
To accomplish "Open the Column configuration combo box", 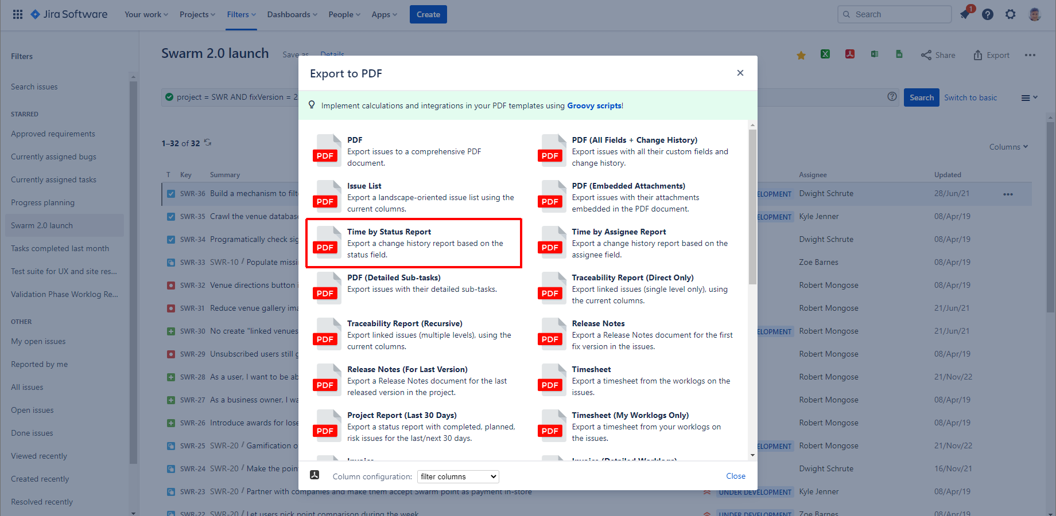I will click(458, 476).
